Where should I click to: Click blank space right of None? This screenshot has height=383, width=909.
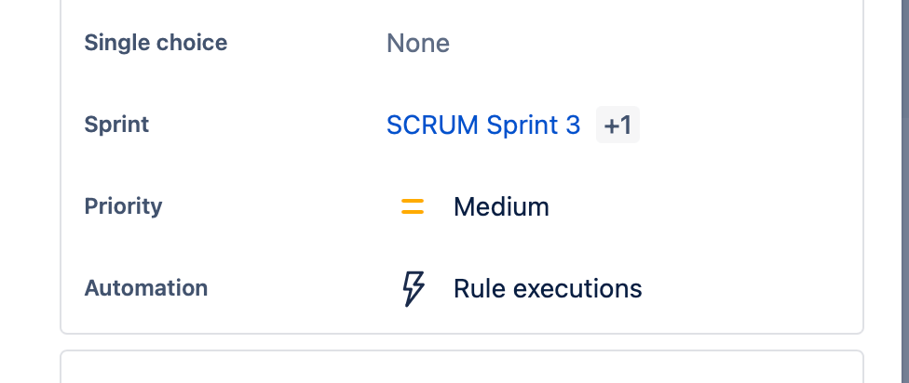pyautogui.click(x=649, y=43)
